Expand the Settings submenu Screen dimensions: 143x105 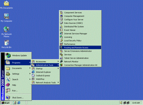18,74
